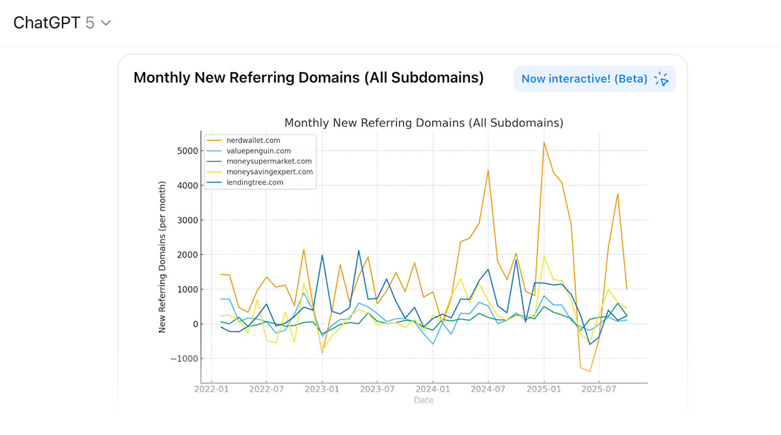Screen dimensions: 781x435
Task: Select the chart title heading
Action: 424,123
